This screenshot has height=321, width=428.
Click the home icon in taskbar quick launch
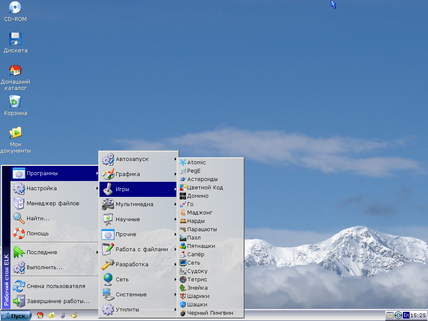pyautogui.click(x=40, y=315)
